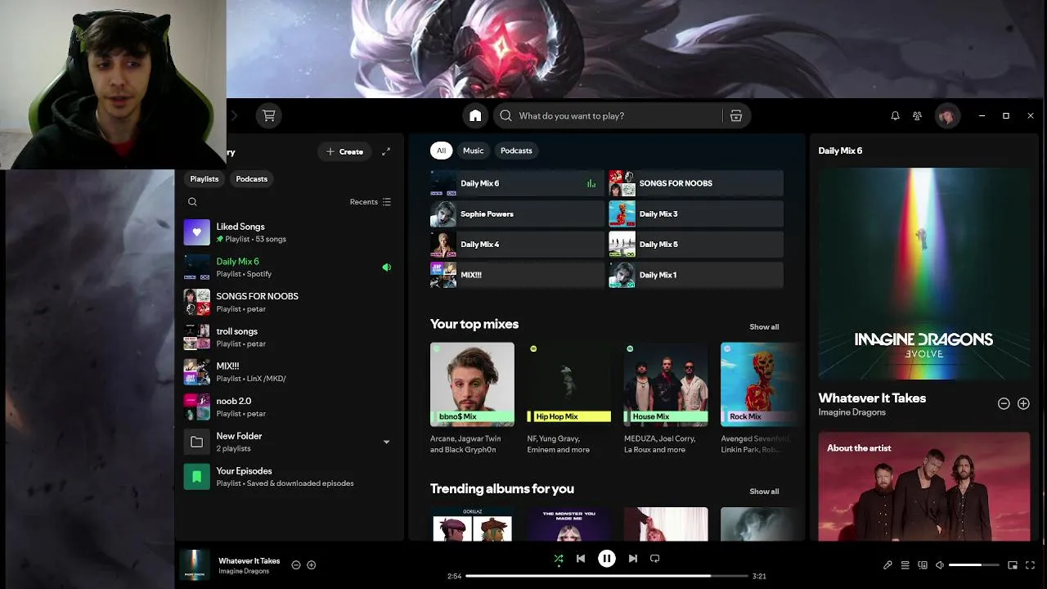Open the Lyrics microphone icon
Screen dimensions: 1047x589
click(x=887, y=565)
